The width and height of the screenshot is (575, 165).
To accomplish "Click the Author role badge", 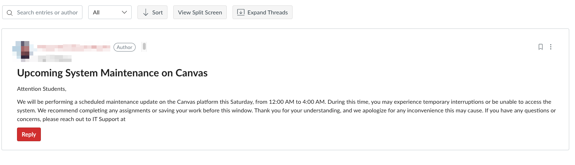I will click(124, 47).
